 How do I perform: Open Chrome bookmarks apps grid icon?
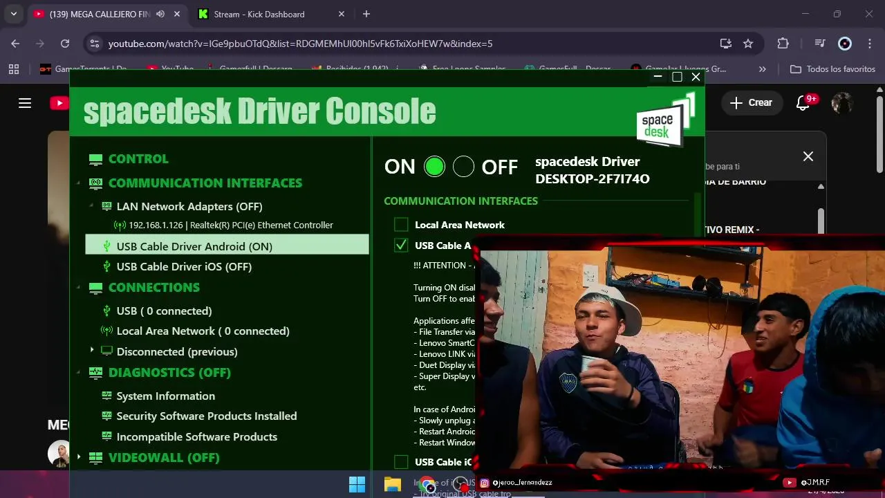tap(14, 69)
